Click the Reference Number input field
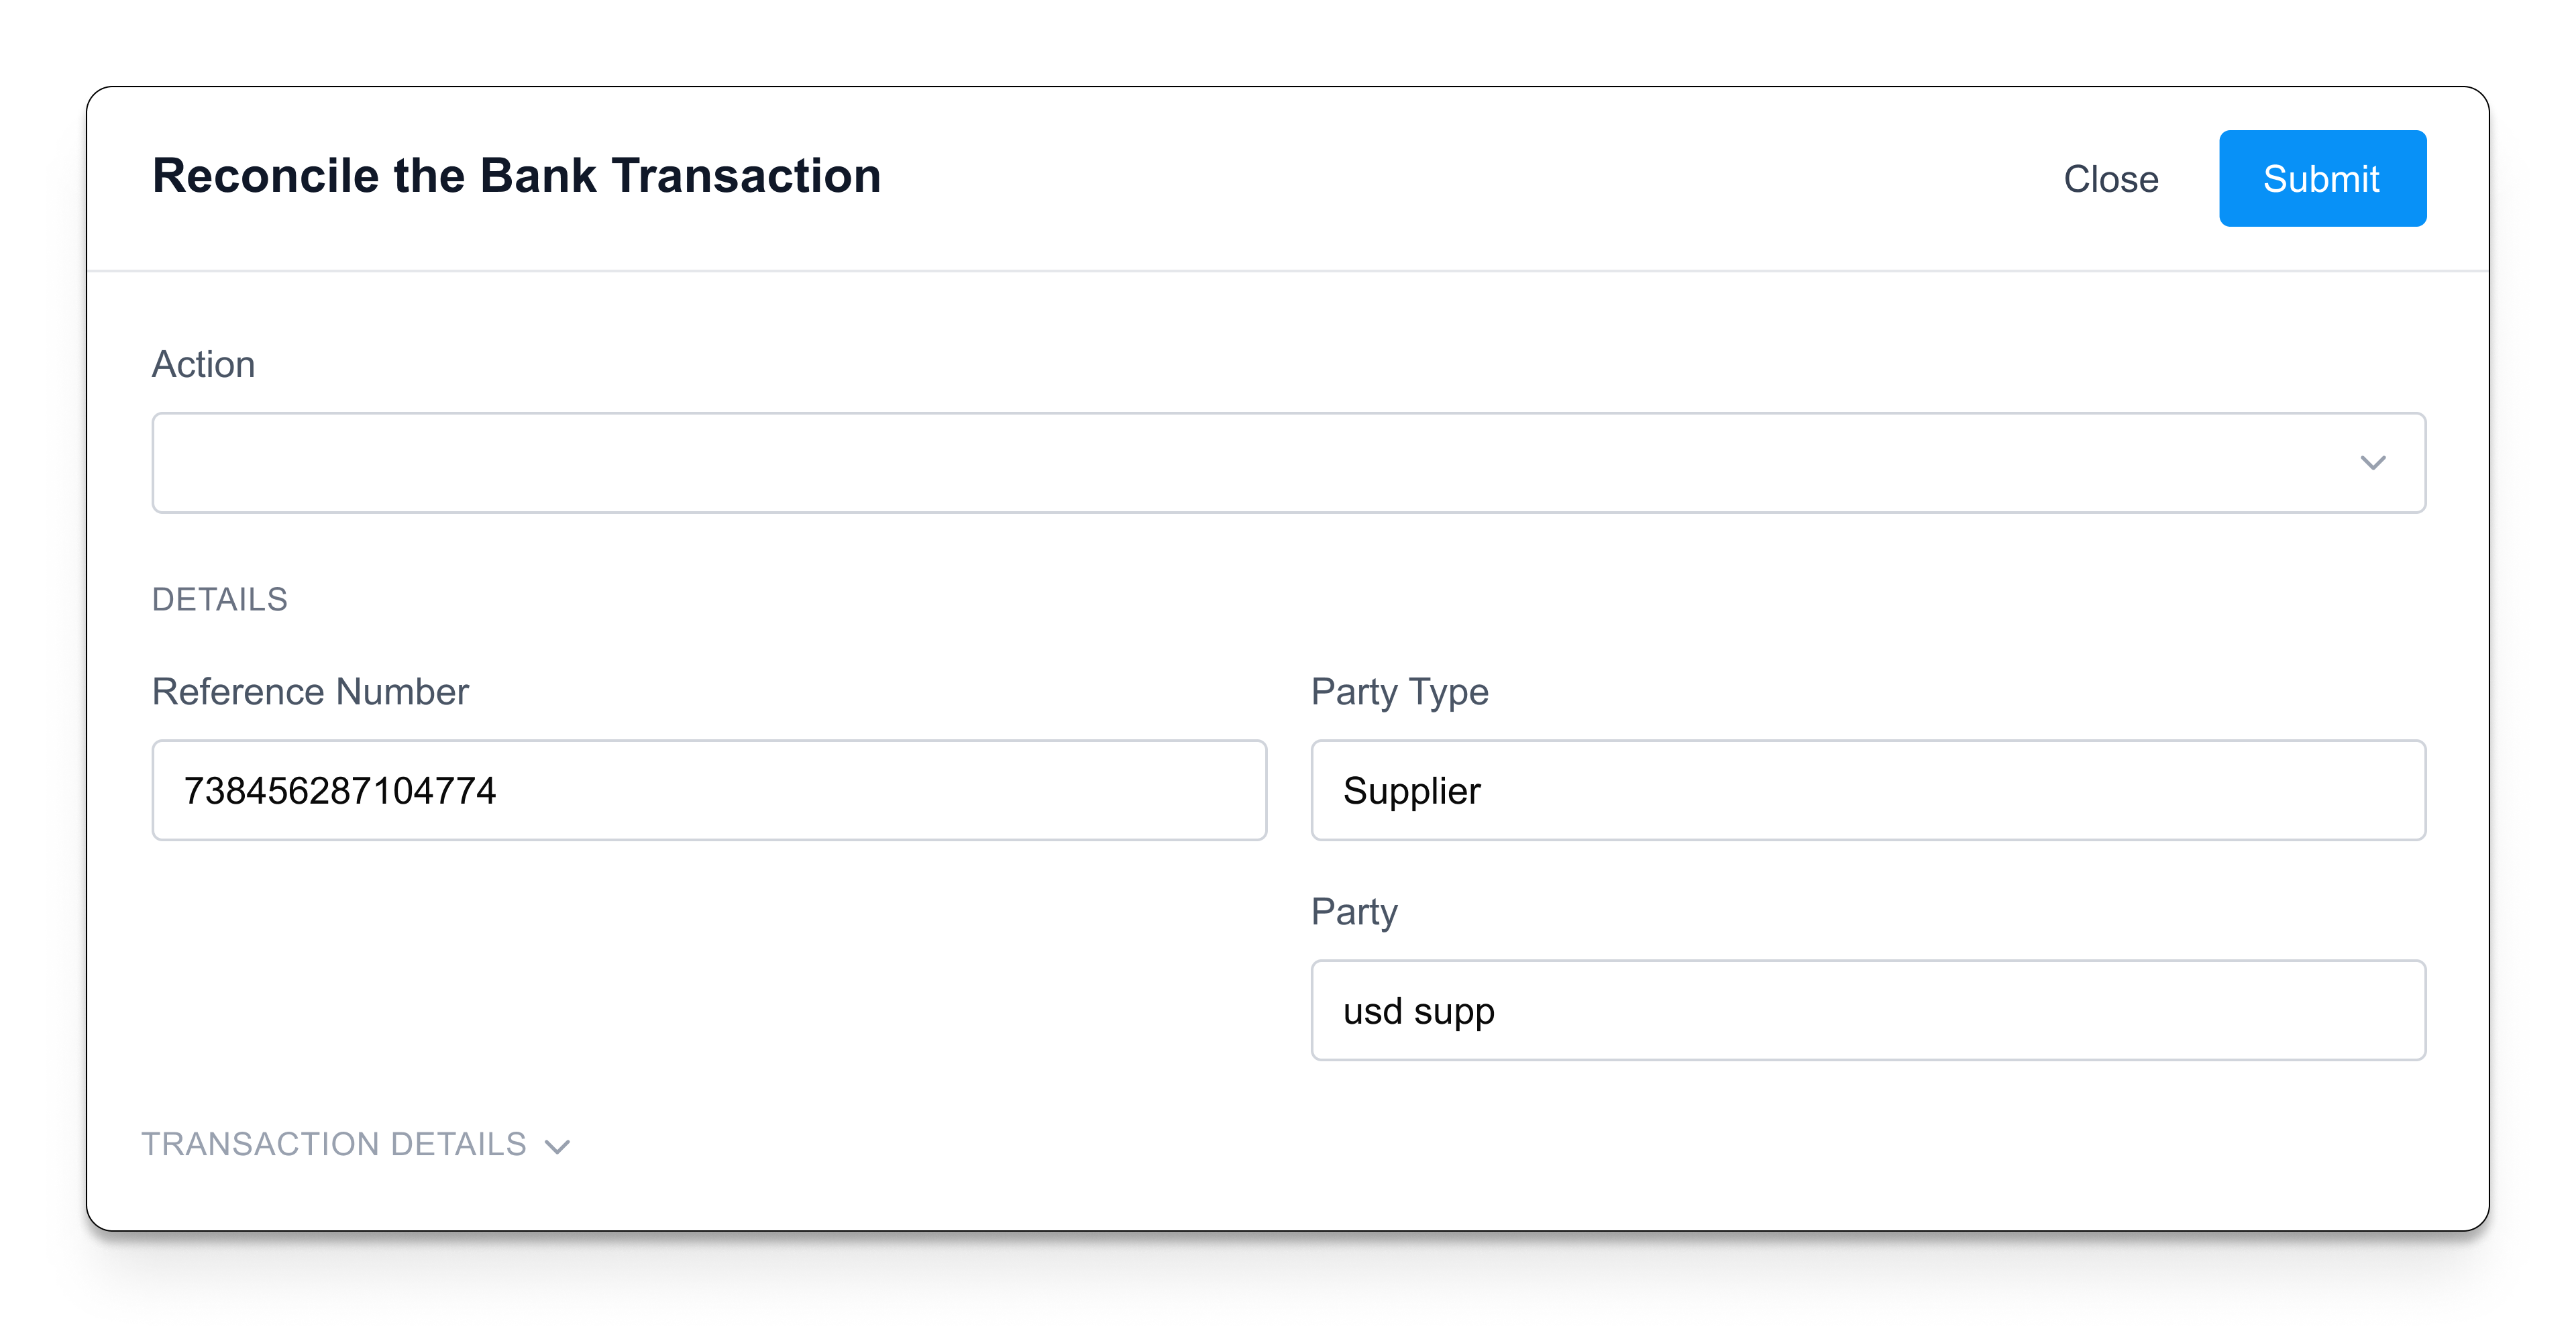 (x=709, y=790)
